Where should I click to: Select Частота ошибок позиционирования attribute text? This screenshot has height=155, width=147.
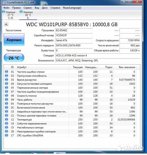pos(38,92)
